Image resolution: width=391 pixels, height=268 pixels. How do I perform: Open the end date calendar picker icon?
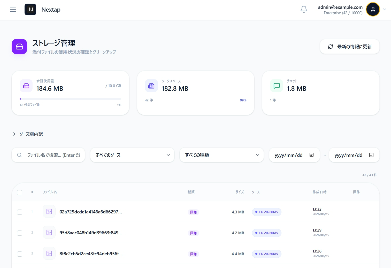click(x=371, y=155)
